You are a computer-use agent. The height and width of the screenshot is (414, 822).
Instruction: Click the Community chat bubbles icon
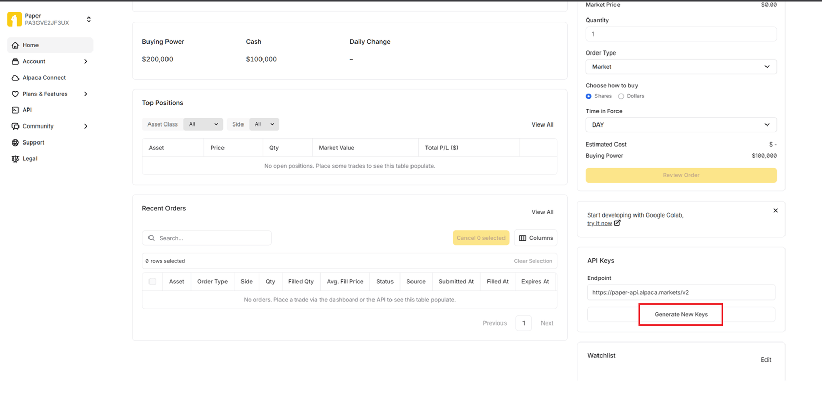(15, 127)
